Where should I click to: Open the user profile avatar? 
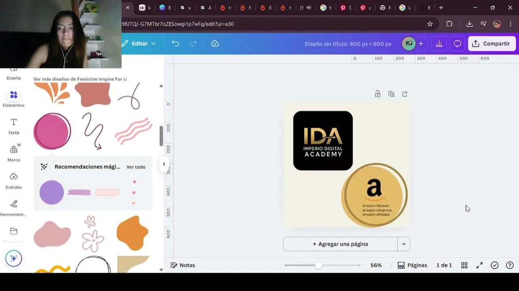497,24
